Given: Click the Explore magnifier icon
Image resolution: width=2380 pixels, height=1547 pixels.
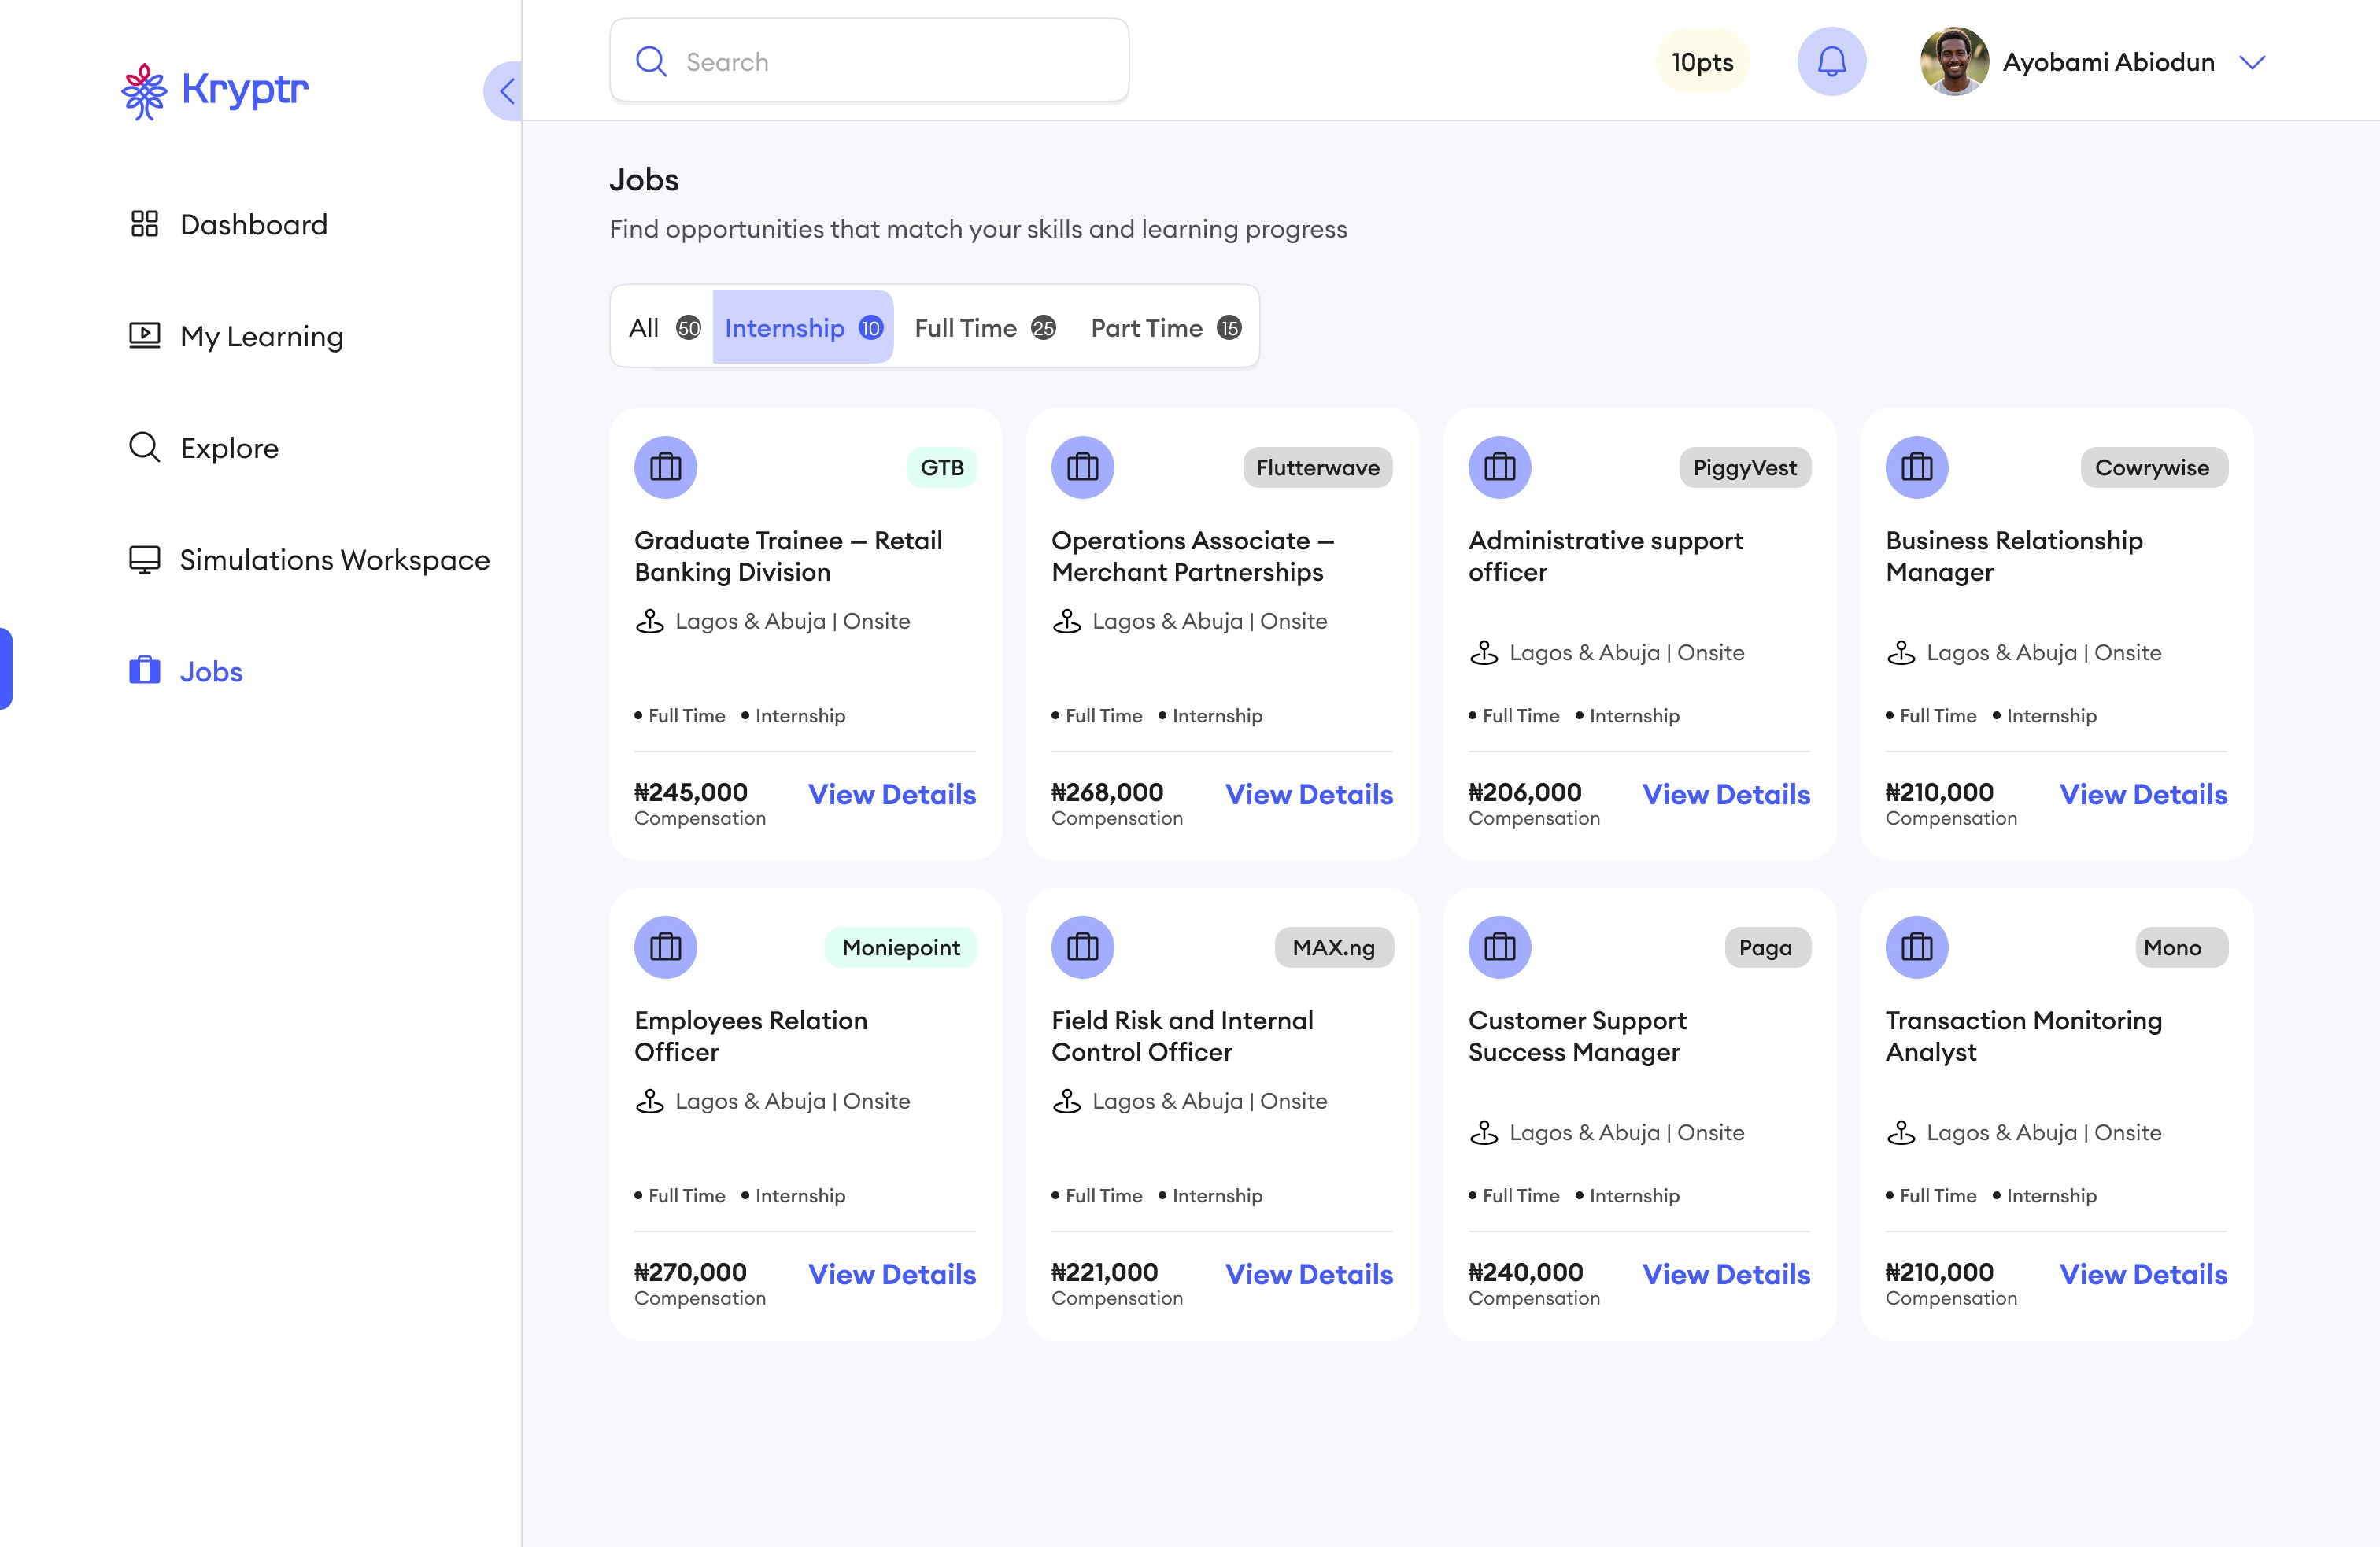Looking at the screenshot, I should 145,447.
